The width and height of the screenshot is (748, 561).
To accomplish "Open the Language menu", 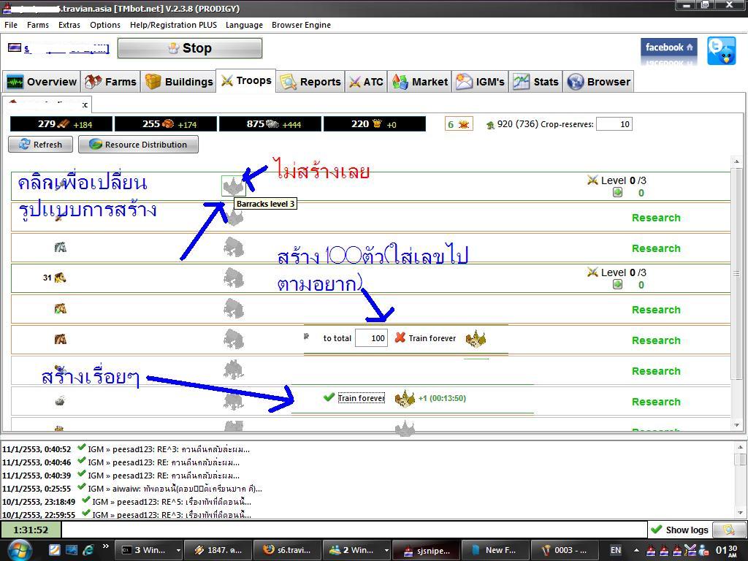I will [244, 25].
